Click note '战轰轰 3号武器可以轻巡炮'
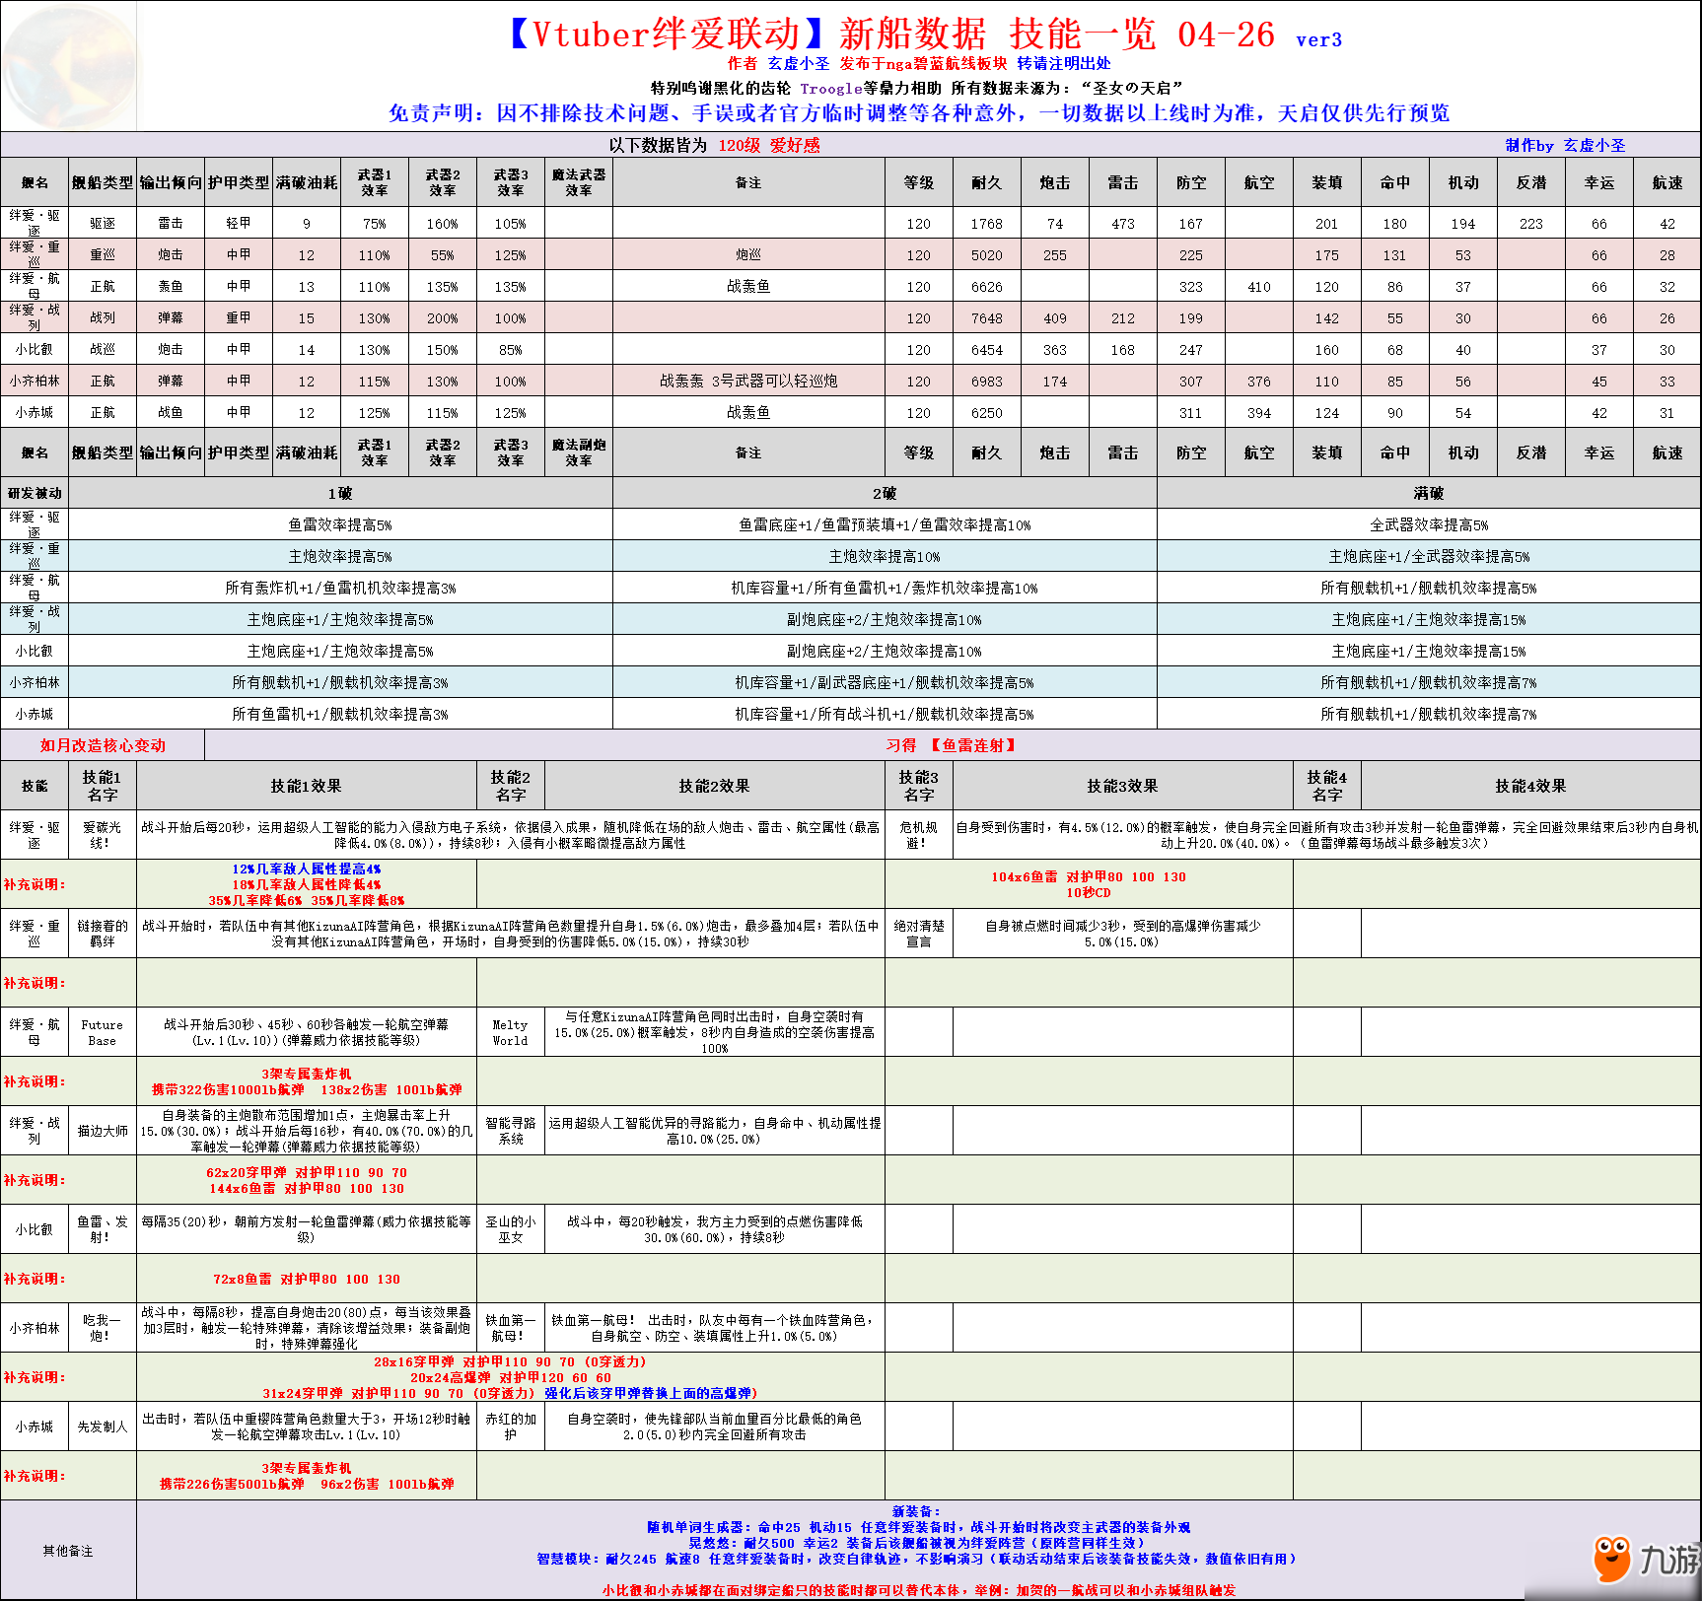 pyautogui.click(x=748, y=381)
